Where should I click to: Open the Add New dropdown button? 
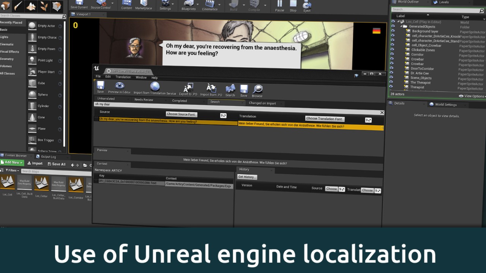coord(12,163)
